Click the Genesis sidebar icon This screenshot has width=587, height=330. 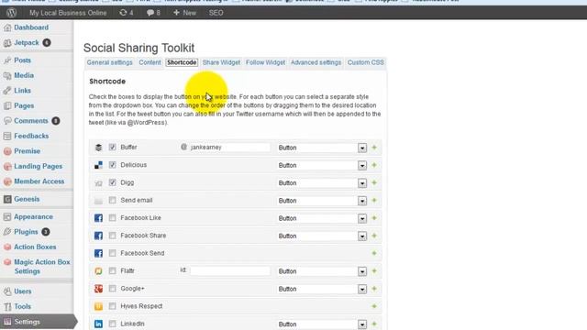(x=7, y=200)
